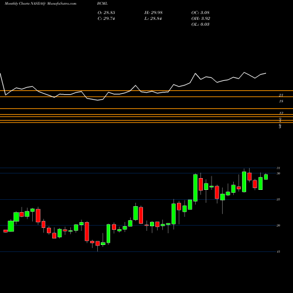Click the open price 'O: 28.85'
The height and width of the screenshot is (293, 293).
pos(106,13)
